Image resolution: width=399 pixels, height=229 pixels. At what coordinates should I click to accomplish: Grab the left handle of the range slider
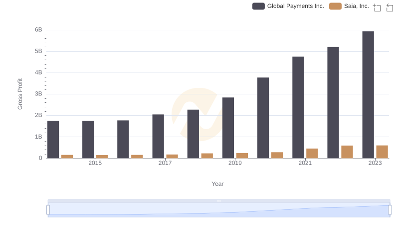pyautogui.click(x=48, y=210)
